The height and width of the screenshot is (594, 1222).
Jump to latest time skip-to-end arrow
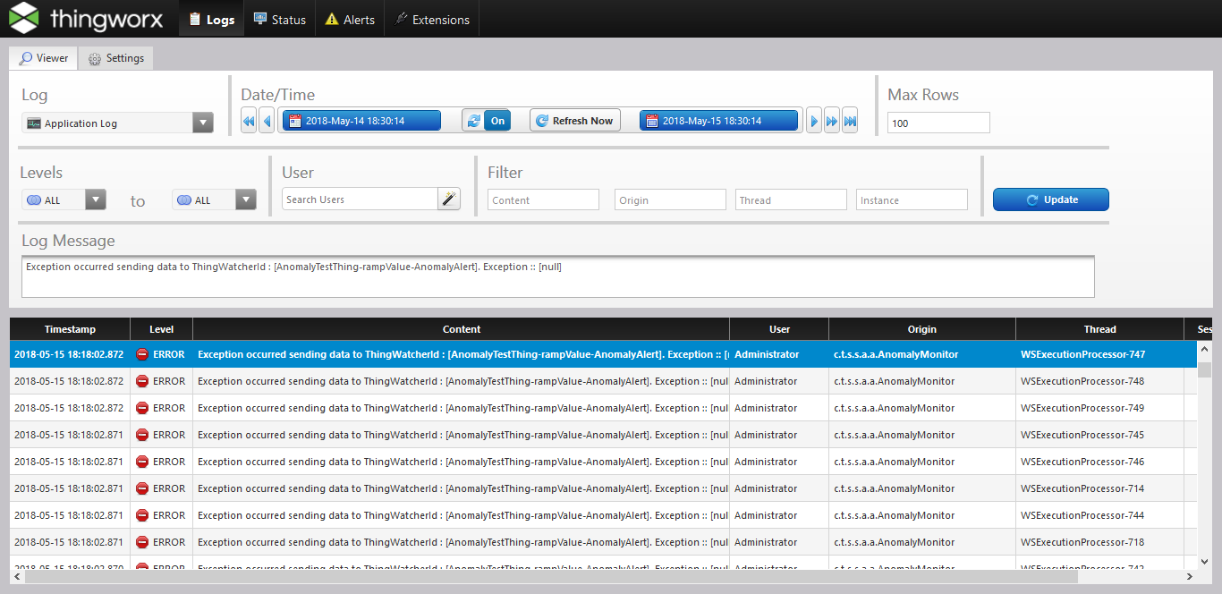[850, 121]
